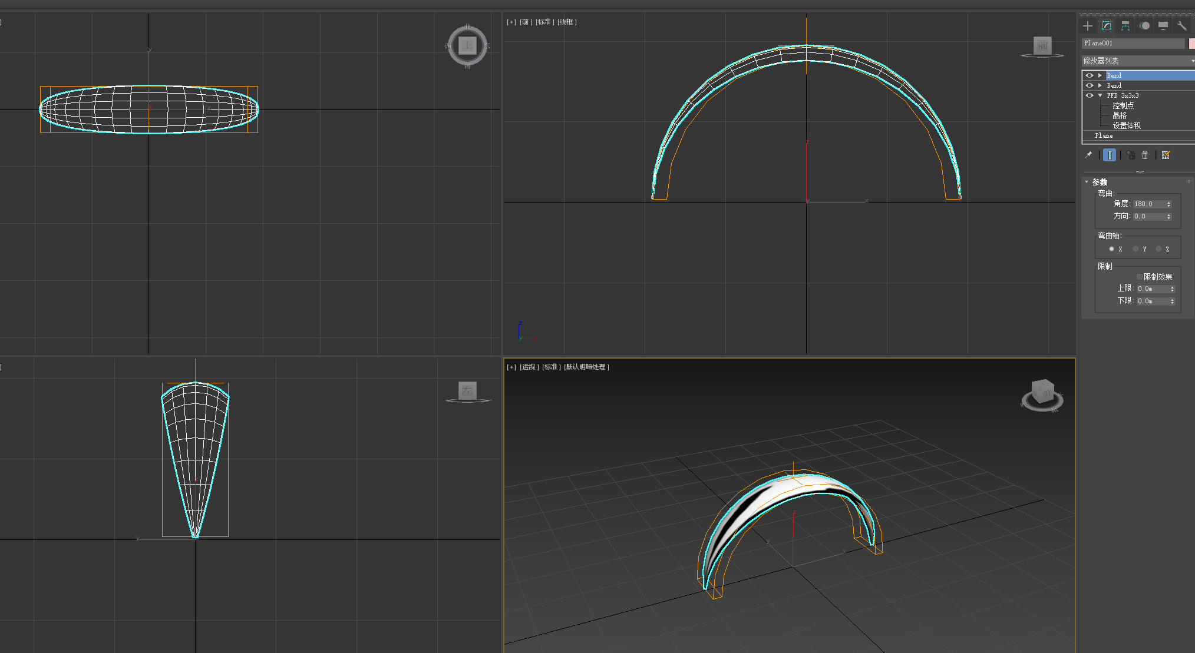The height and width of the screenshot is (653, 1195).
Task: Open the Motion command panel tab
Action: point(1144,26)
